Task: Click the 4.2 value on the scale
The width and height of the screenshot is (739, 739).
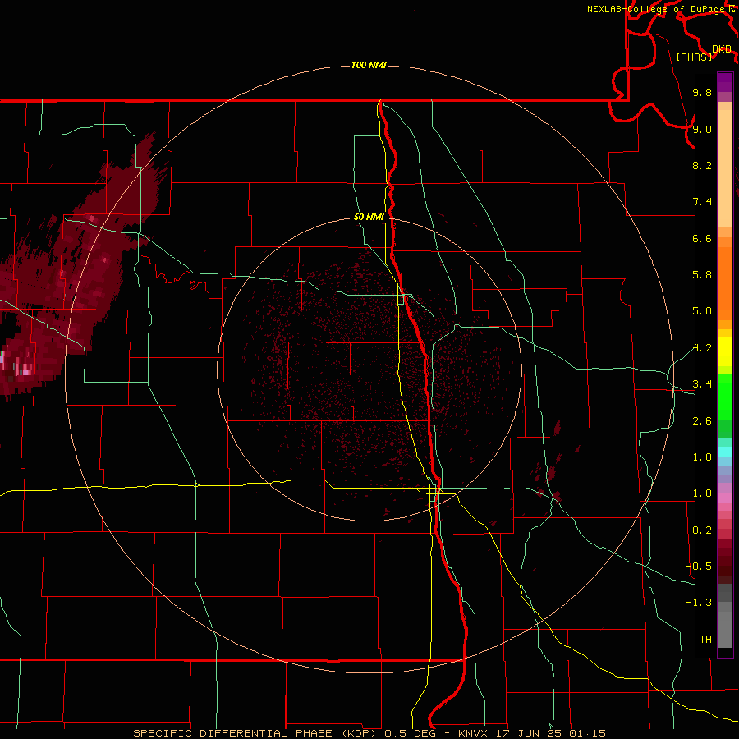Action: click(702, 348)
